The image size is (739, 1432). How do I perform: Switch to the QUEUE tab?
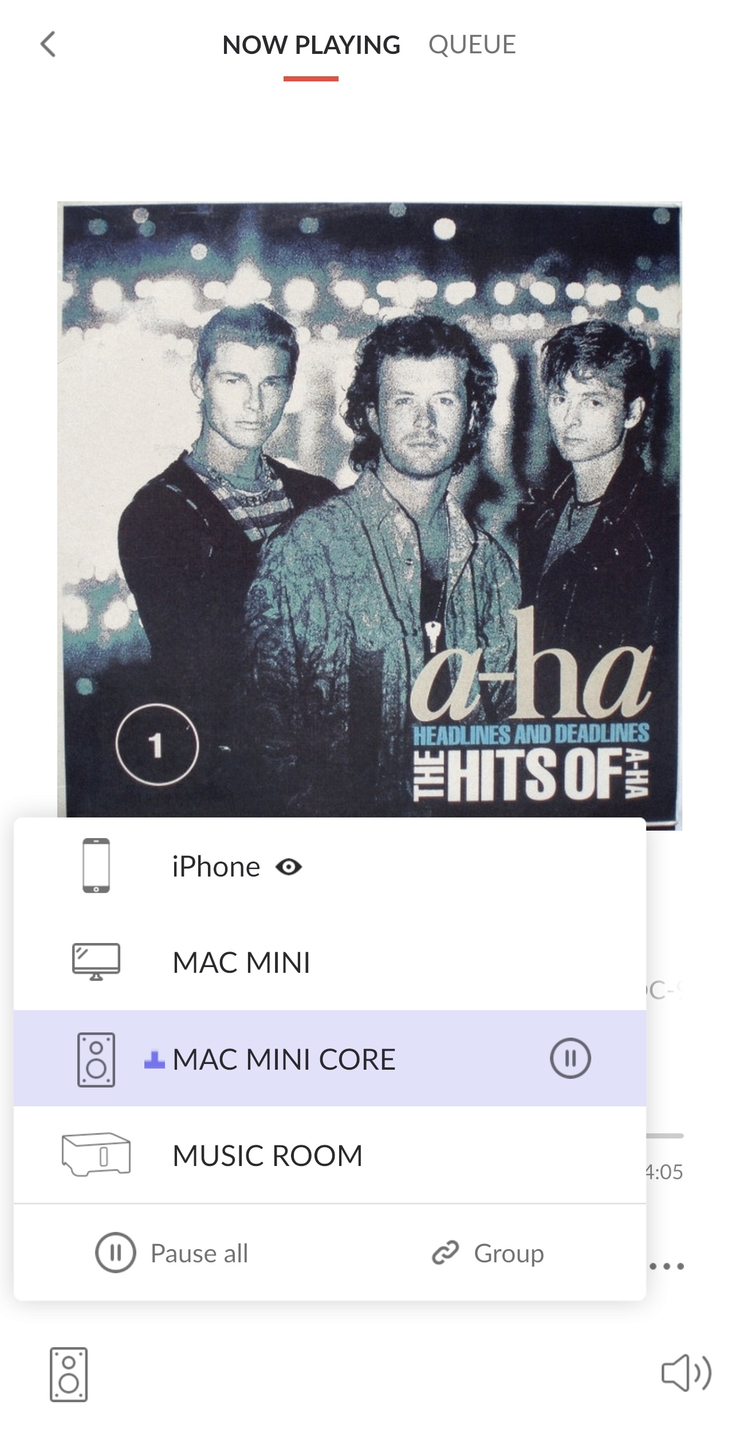tap(472, 45)
